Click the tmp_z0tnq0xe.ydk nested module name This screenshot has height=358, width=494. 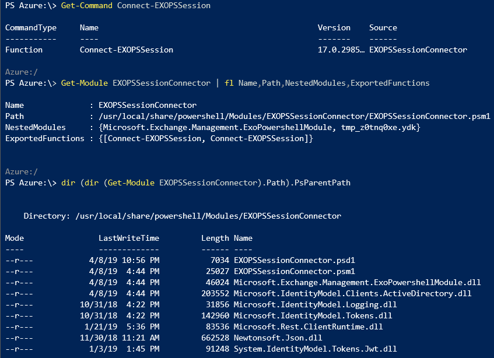click(380, 127)
